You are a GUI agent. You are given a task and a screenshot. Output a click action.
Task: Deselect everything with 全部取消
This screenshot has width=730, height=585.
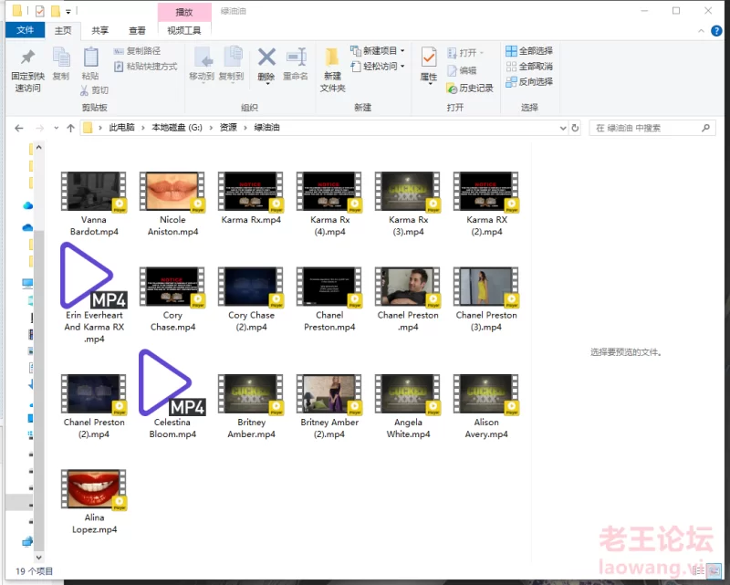529,66
